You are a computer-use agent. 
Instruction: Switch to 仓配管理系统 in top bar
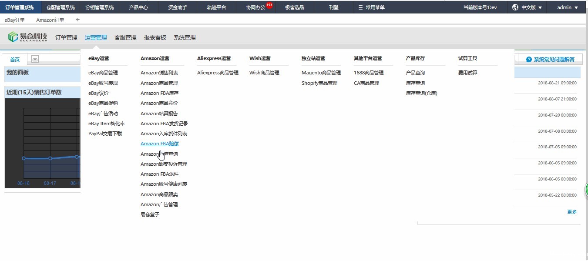[x=60, y=7]
